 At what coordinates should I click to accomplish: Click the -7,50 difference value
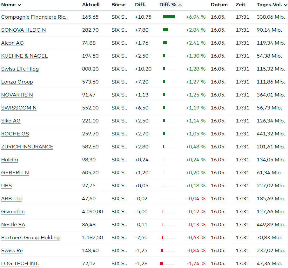pos(141,238)
